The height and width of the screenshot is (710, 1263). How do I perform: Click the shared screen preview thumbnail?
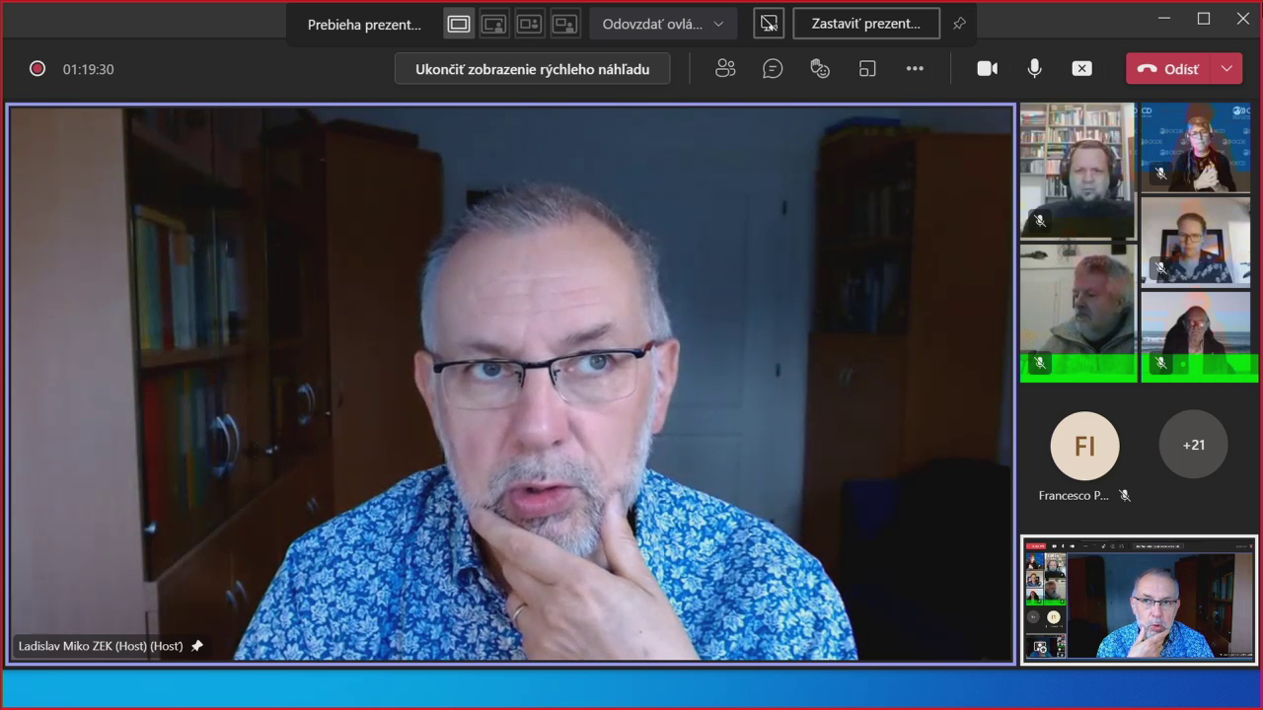pyautogui.click(x=1139, y=600)
